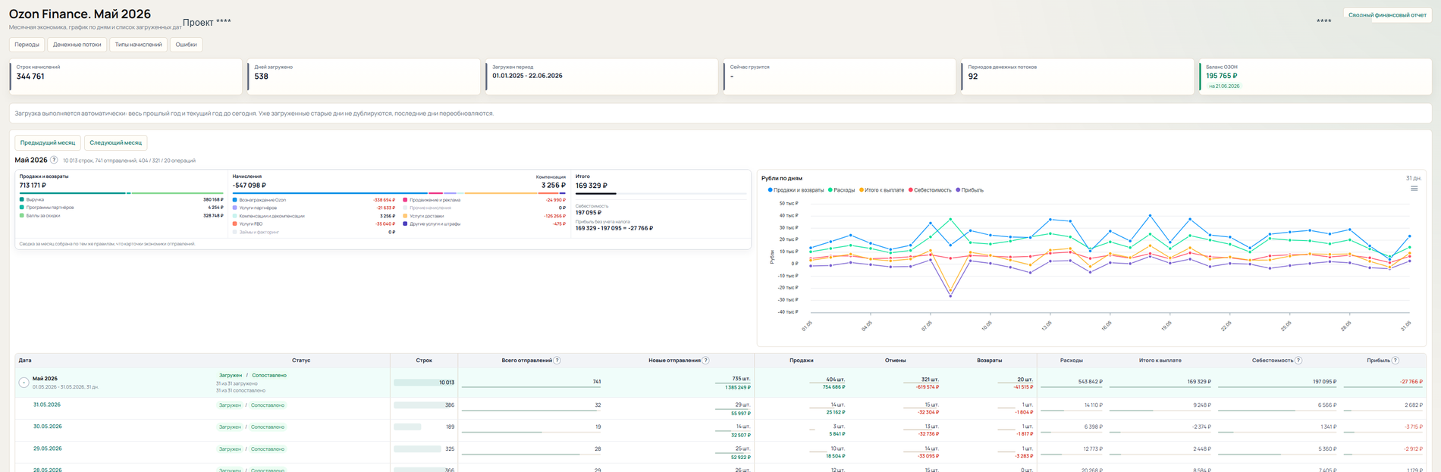Click the Возвраты column header
The width and height of the screenshot is (1441, 472).
(989, 361)
